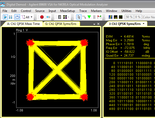This screenshot has height=118, width=155.
Task: Switch to G: Ch1 QPSK Syms/Errs tab
Action: 61,24
